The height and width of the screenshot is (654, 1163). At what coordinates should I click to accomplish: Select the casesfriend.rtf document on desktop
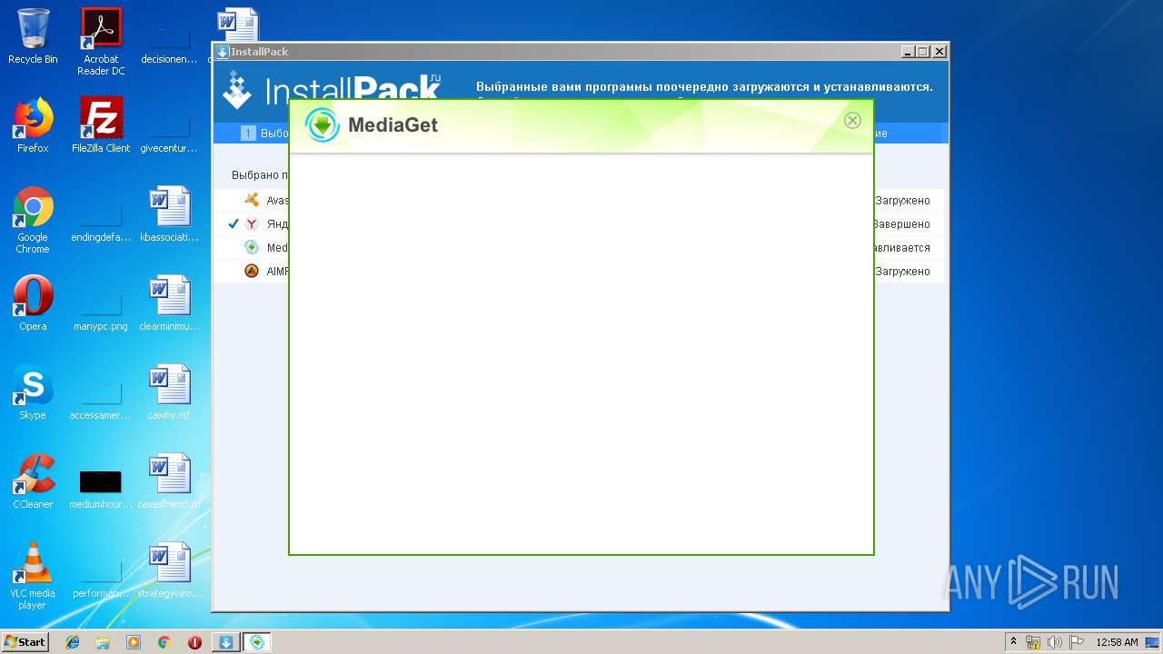169,481
